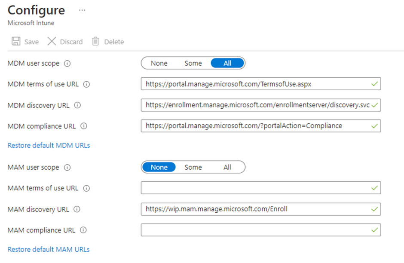Click Restore default MDM URLs link
The height and width of the screenshot is (263, 404).
49,145
